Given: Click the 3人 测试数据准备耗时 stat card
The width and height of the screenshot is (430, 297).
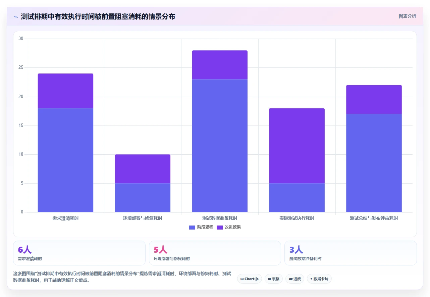Looking at the screenshot, I should click(351, 253).
